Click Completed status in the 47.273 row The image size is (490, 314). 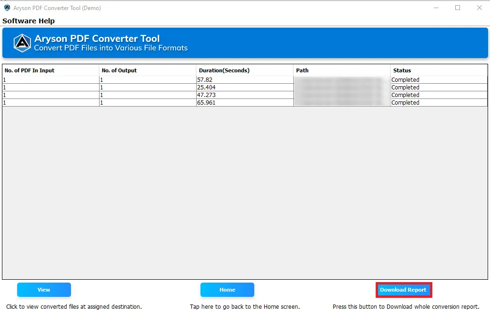point(439,95)
